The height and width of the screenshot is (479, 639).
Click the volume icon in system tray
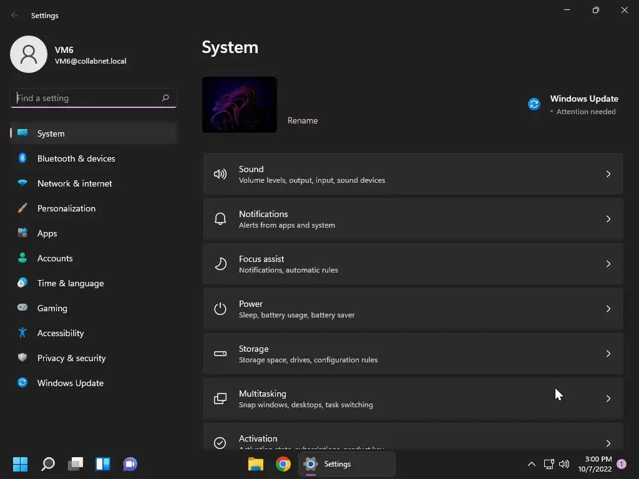564,464
